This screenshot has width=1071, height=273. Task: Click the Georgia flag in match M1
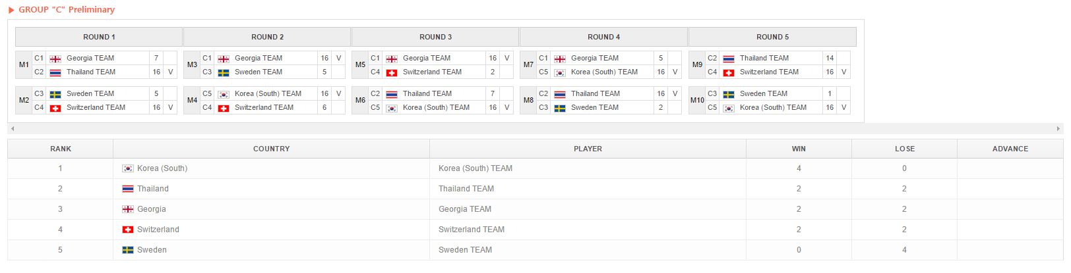(55, 59)
